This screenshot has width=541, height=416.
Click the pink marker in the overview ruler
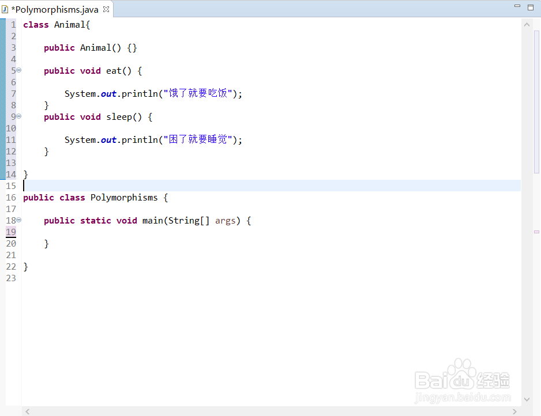(x=536, y=230)
